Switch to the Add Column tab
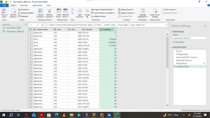Image resolution: width=210 pixels, height=118 pixels. (37, 5)
